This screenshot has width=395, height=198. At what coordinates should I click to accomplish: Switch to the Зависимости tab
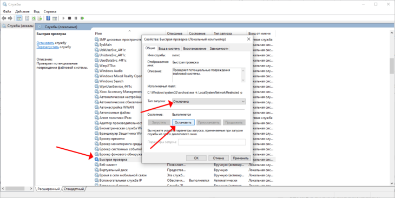[x=219, y=49]
